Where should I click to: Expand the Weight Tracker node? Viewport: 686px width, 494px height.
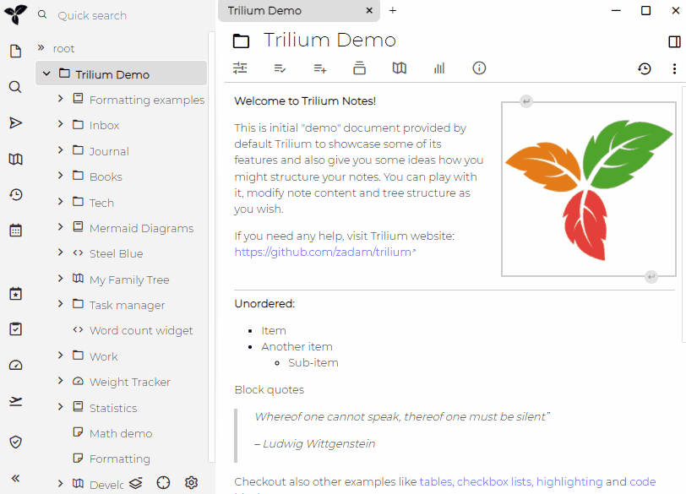[61, 381]
